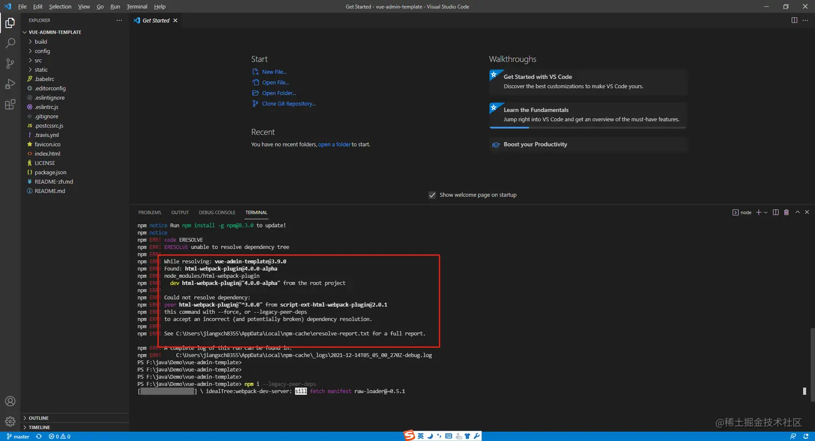
Task: Close the Get Started tab
Action: (x=175, y=20)
